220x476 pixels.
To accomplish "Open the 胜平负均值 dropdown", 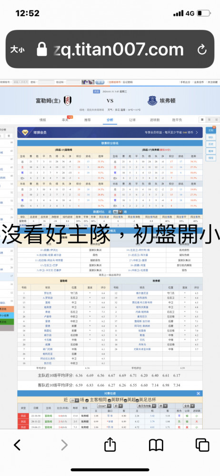I will tap(147, 406).
